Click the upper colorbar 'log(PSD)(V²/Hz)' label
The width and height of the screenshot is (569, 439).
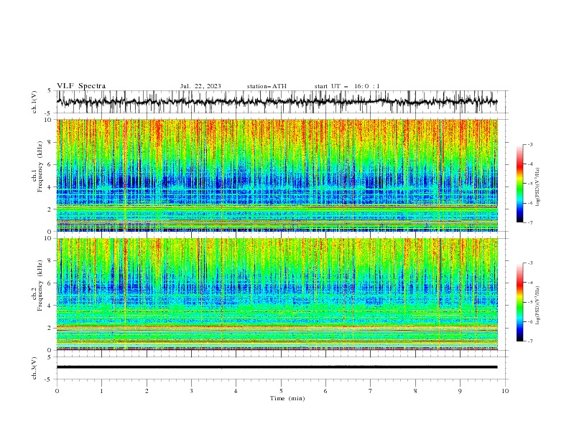(537, 187)
